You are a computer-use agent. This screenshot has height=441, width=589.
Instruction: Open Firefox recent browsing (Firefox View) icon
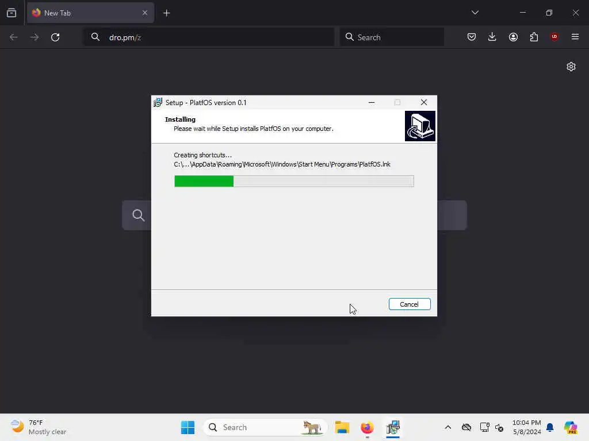click(x=12, y=13)
